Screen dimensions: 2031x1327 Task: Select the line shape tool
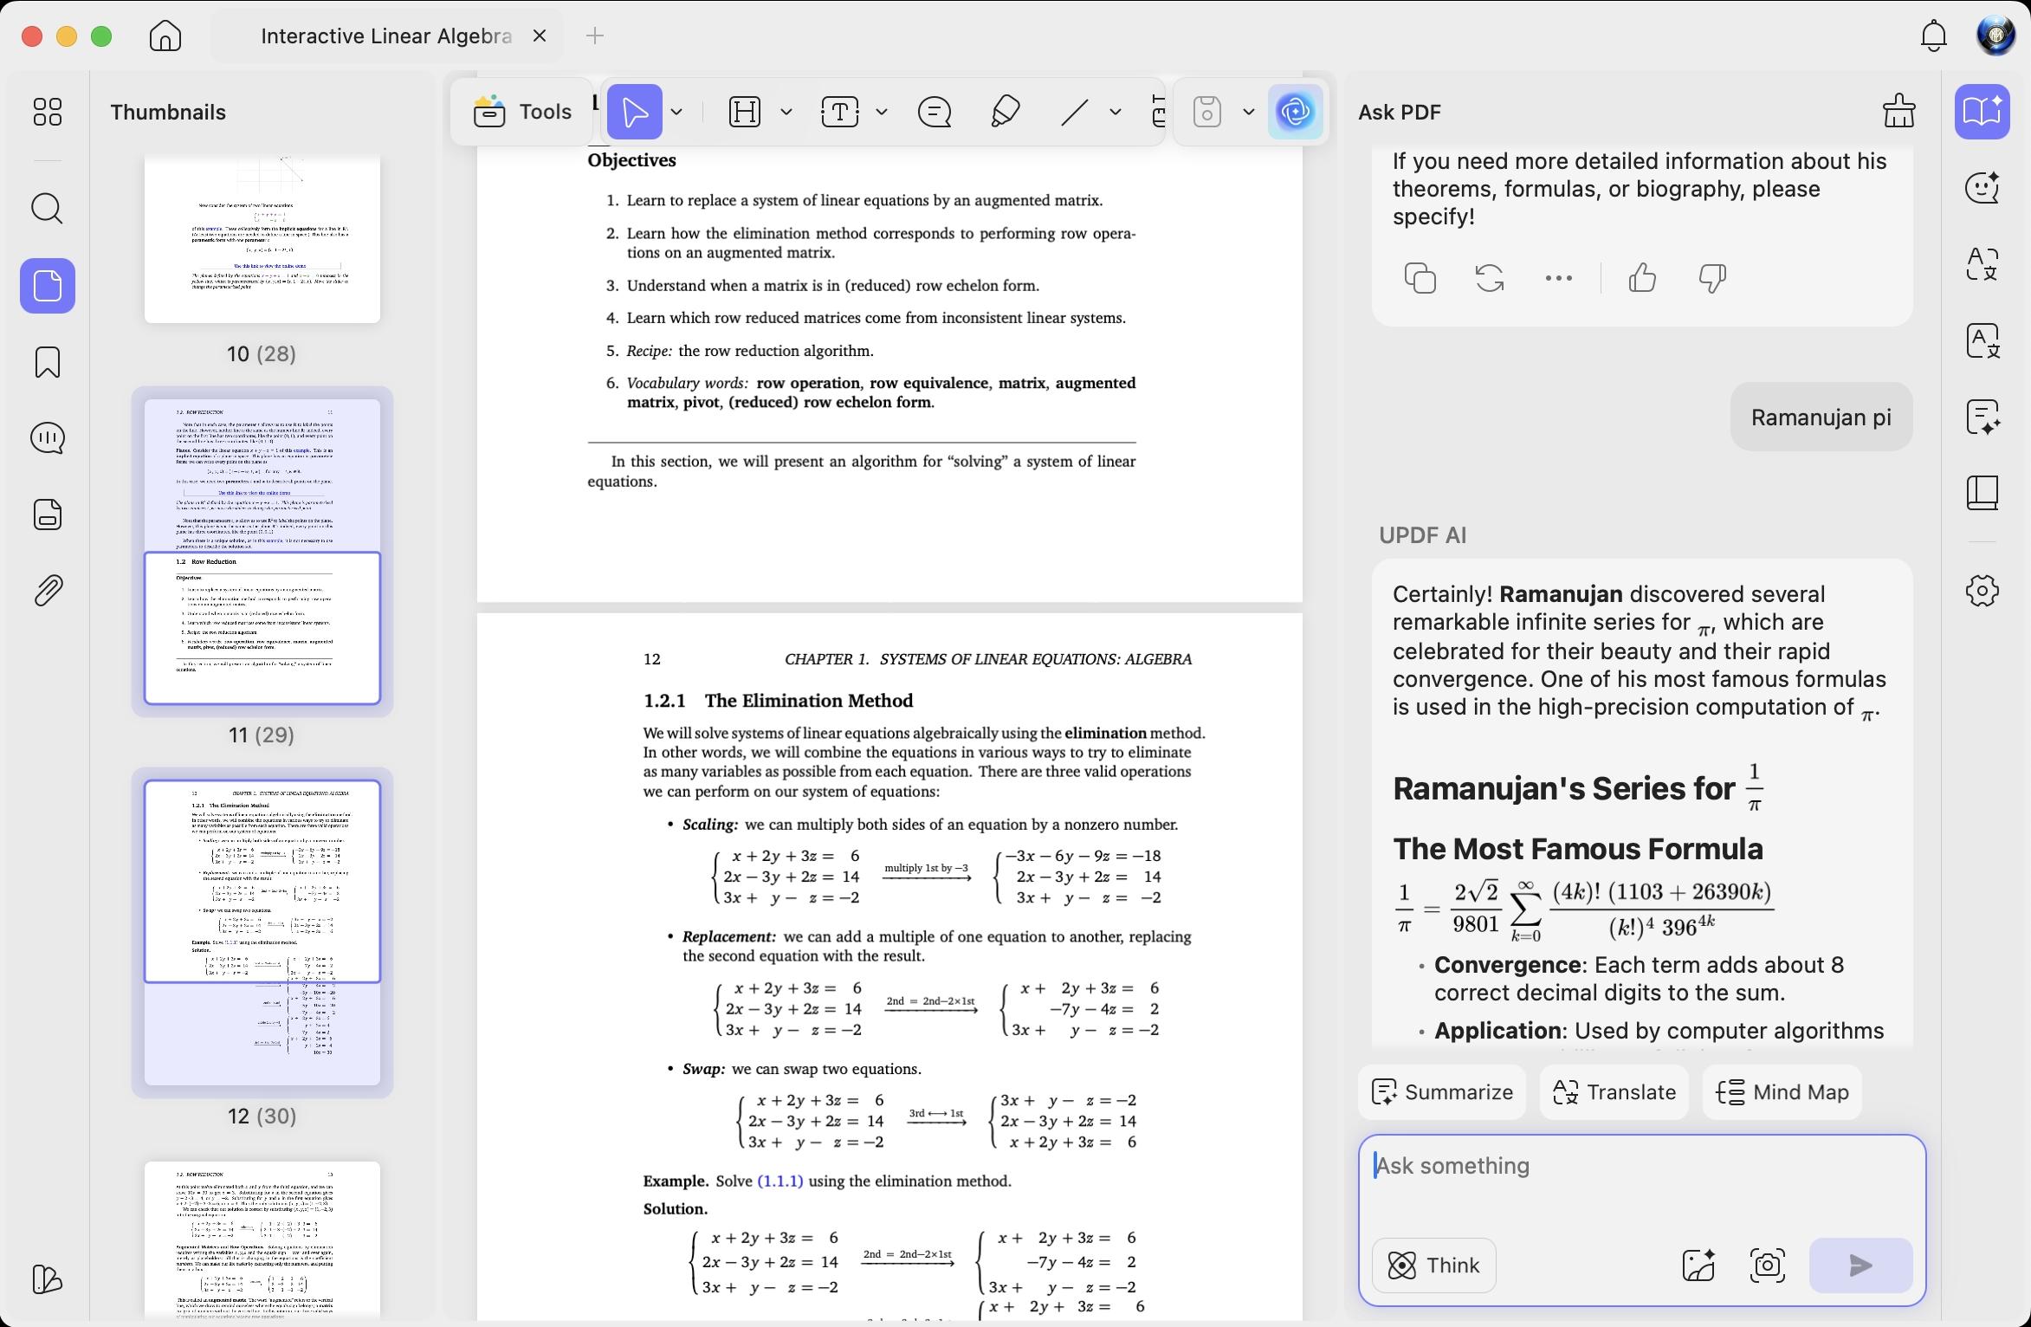(x=1074, y=112)
